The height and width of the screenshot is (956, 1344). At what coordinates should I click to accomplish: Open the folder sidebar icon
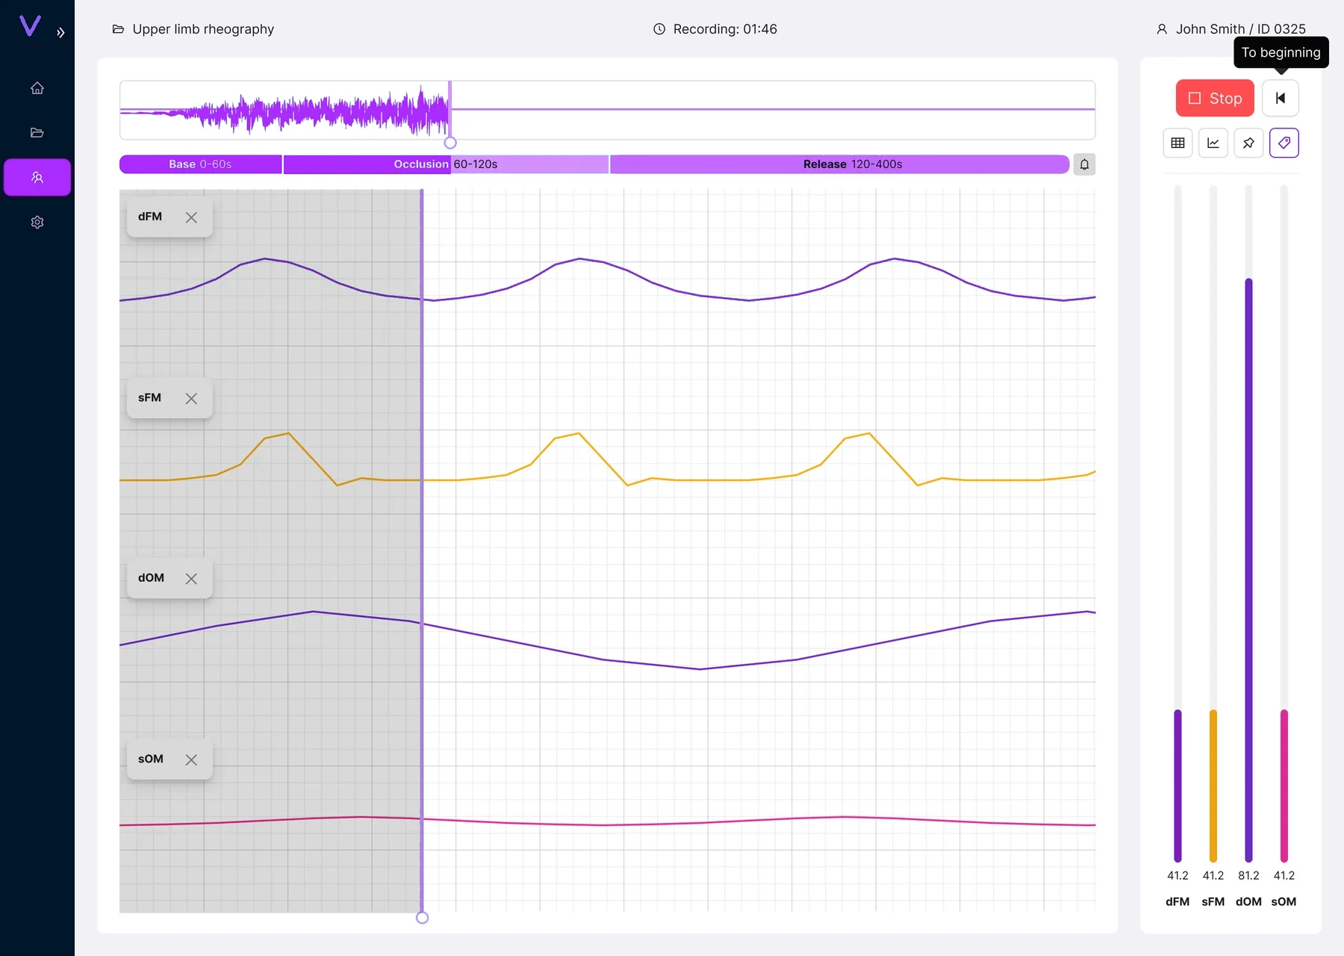pos(37,133)
